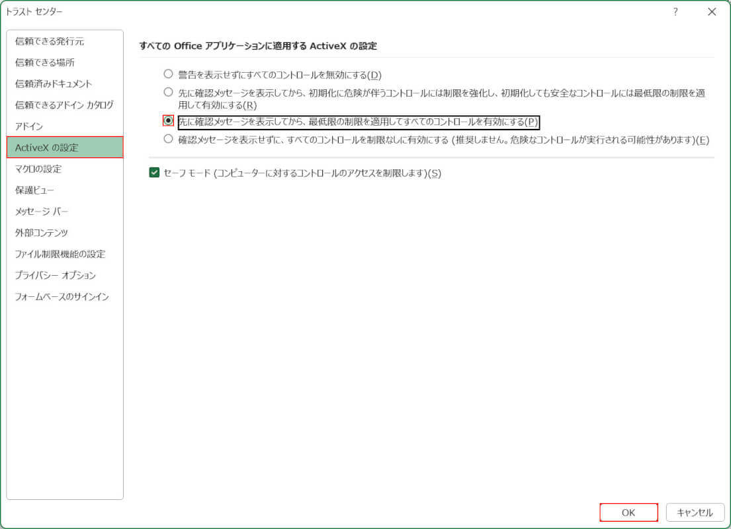
Task: Open マクロの設定 category
Action: 38,169
